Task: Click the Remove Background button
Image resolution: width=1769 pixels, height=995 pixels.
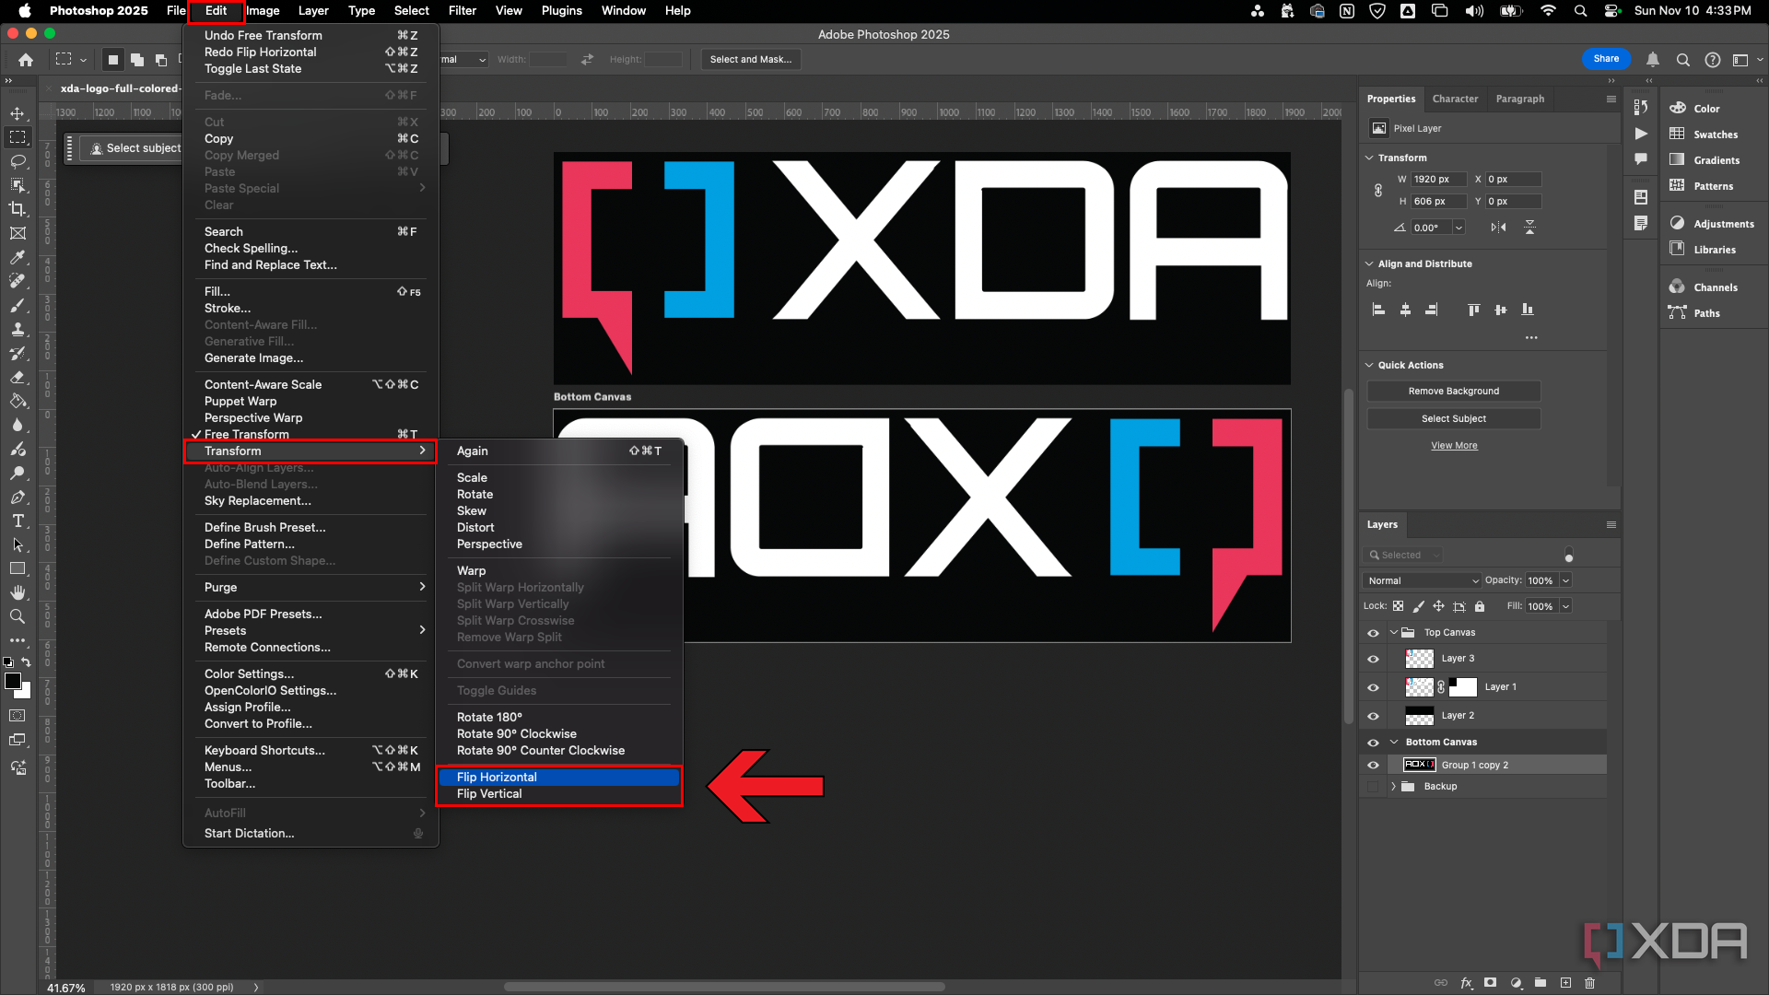Action: pyautogui.click(x=1454, y=392)
